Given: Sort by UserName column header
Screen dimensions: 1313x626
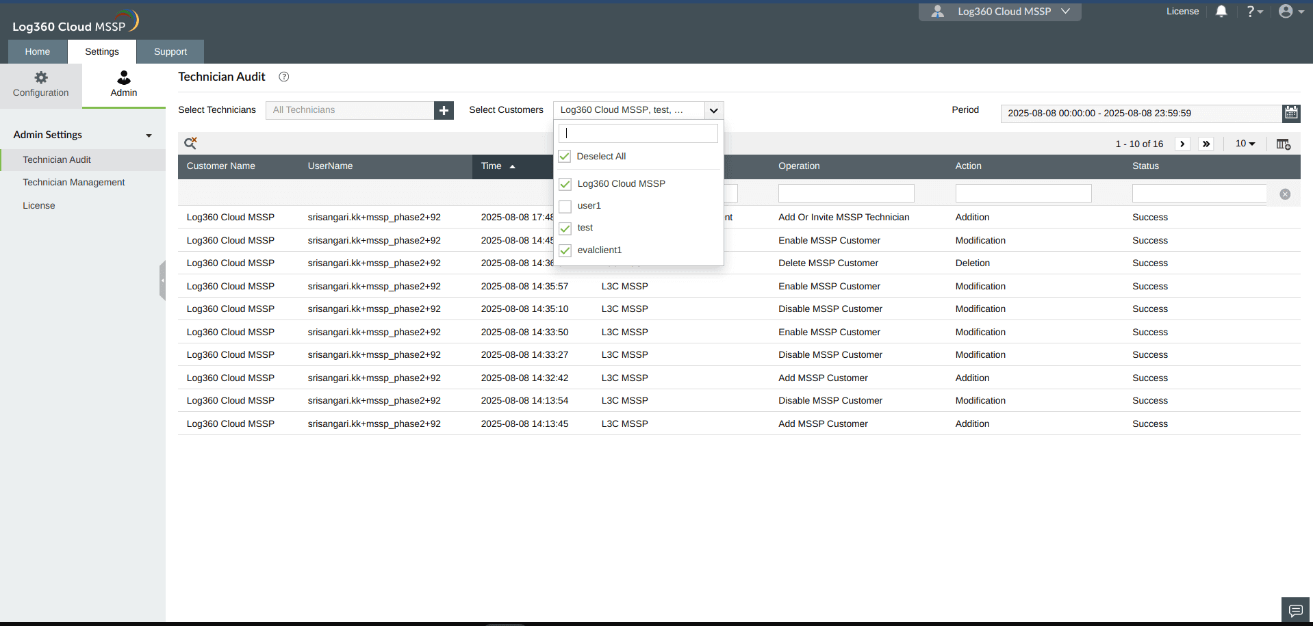Looking at the screenshot, I should click(x=331, y=166).
